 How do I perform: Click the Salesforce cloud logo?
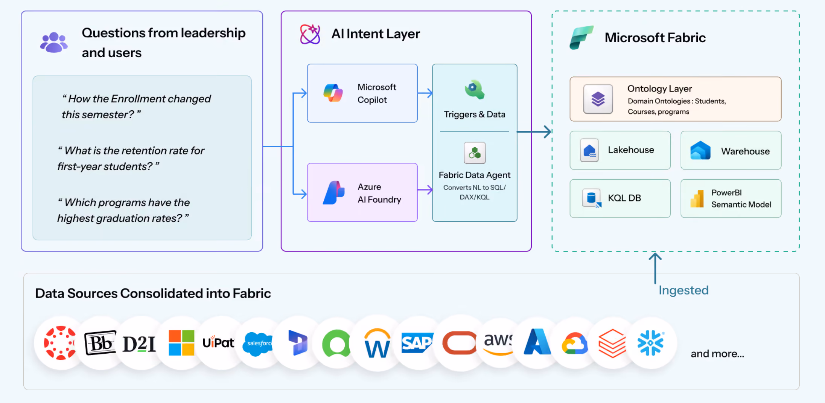pyautogui.click(x=258, y=344)
